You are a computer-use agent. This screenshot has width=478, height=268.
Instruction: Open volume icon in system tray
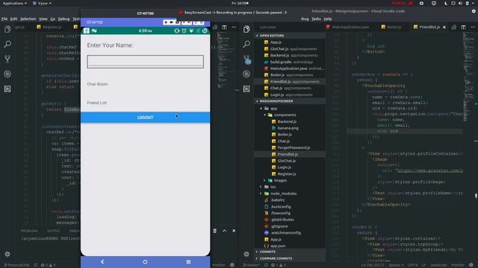(460, 3)
